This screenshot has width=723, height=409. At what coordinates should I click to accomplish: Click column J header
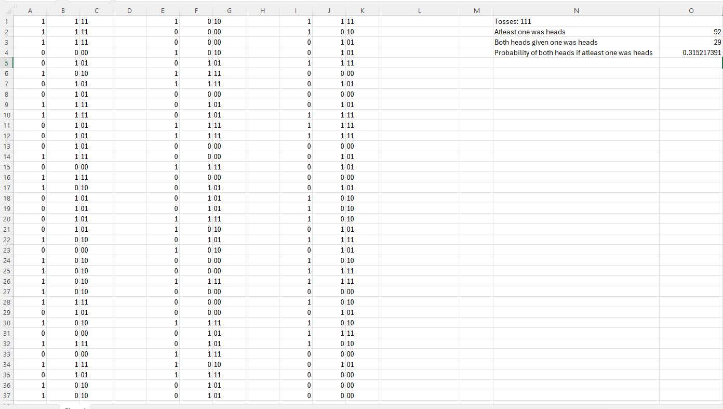coord(329,10)
